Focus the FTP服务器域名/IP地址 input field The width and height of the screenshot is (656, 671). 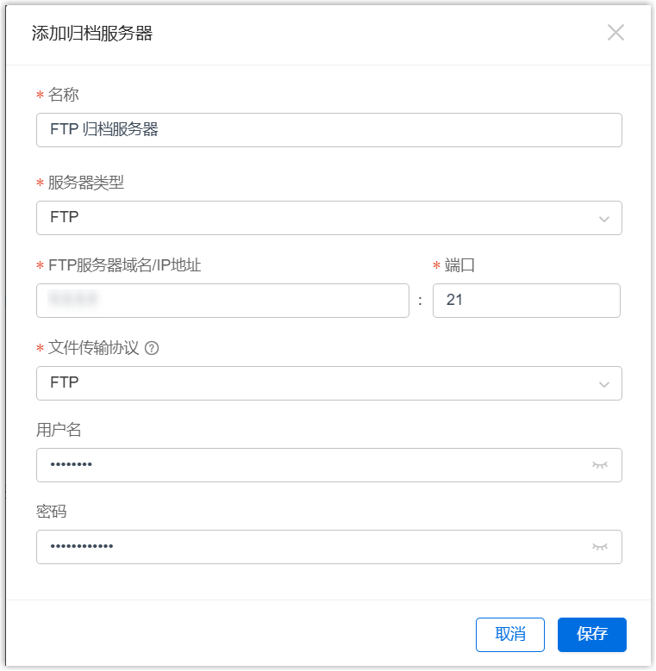coord(222,301)
